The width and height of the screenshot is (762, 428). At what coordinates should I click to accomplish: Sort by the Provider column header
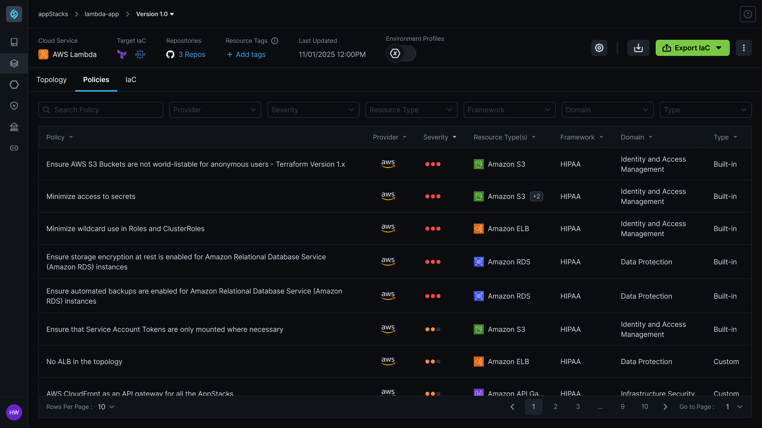click(390, 137)
